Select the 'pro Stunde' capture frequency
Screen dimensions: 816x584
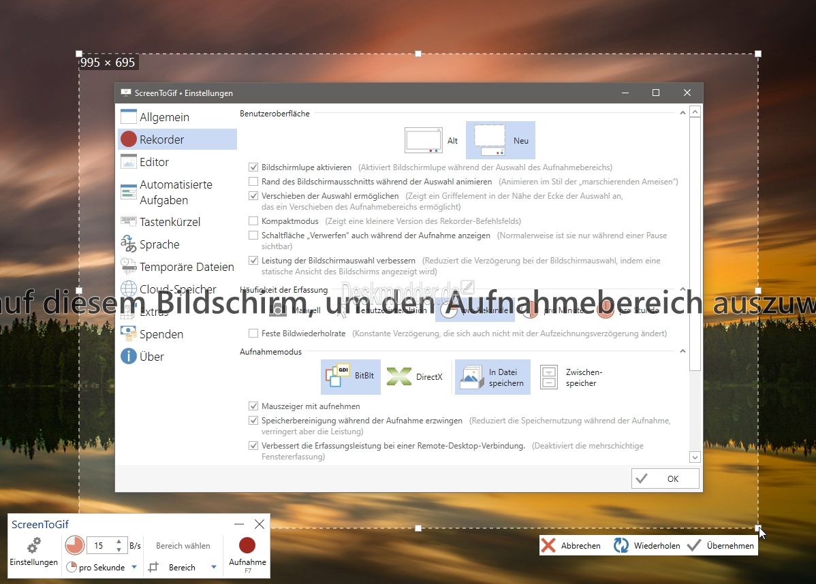pos(627,310)
